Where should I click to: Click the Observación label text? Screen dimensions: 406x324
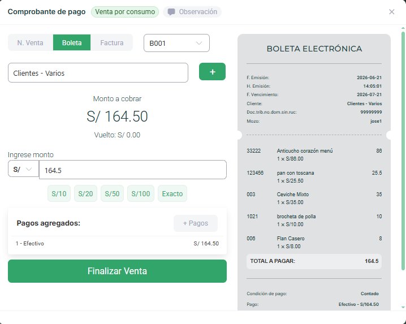click(198, 12)
